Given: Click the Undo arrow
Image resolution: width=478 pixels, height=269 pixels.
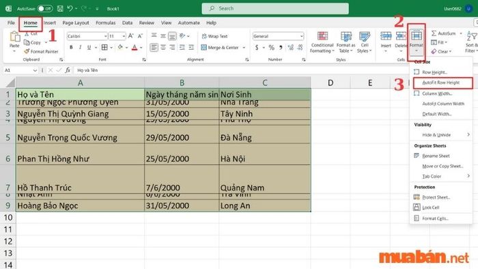Looking at the screenshot, I should [70, 8].
